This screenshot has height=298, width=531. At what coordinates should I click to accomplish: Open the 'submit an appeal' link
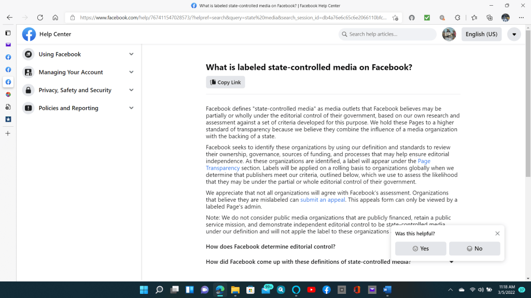tap(323, 200)
